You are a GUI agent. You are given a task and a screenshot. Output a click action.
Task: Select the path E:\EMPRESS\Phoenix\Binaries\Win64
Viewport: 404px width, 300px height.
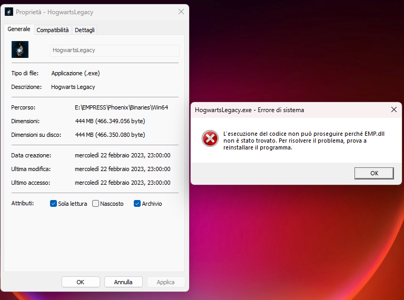(121, 107)
